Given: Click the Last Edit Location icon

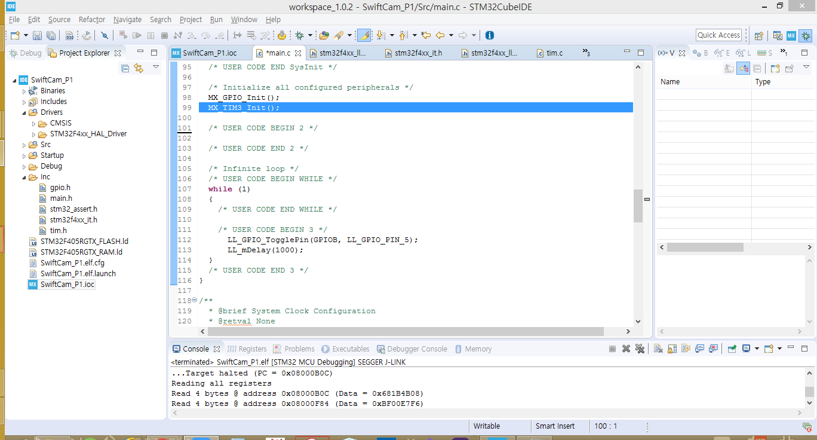Looking at the screenshot, I should 426,36.
